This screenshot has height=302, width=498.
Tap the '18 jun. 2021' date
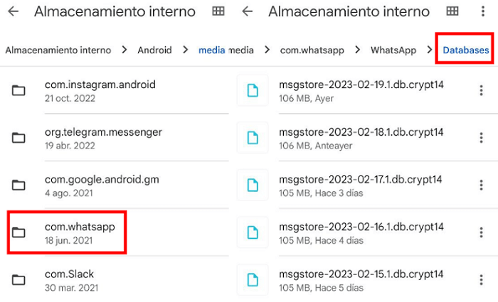68,240
